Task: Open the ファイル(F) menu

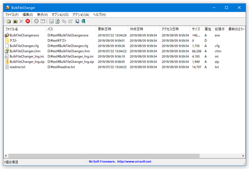Action: (x=12, y=15)
